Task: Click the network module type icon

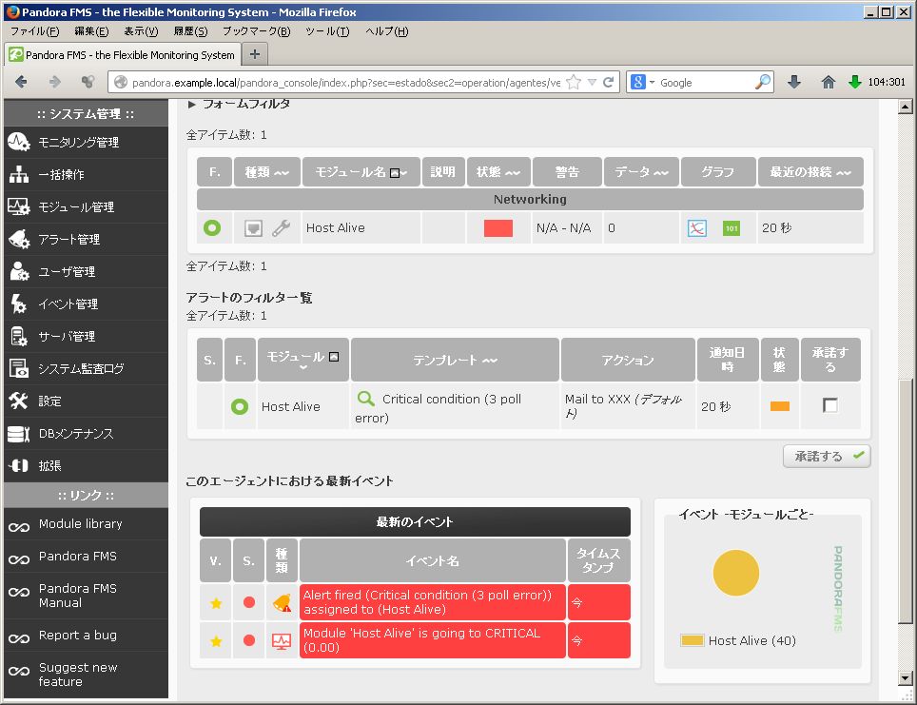Action: (x=253, y=228)
